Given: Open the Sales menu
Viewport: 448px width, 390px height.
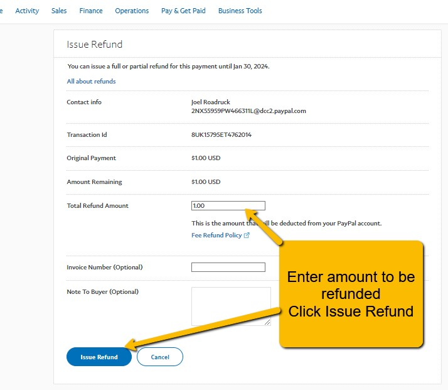Looking at the screenshot, I should pos(59,11).
